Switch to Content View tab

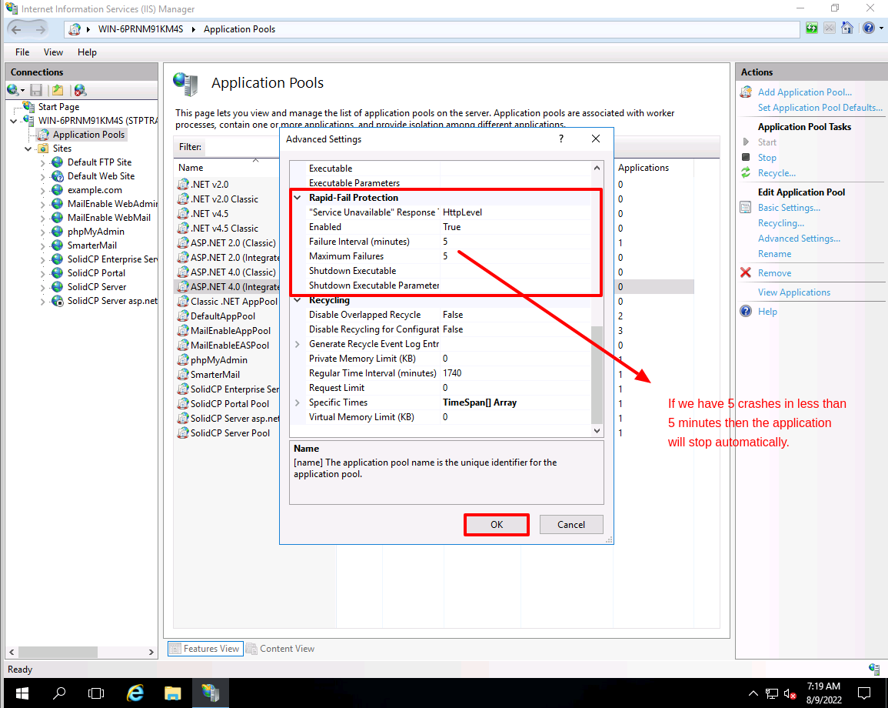[x=281, y=649]
